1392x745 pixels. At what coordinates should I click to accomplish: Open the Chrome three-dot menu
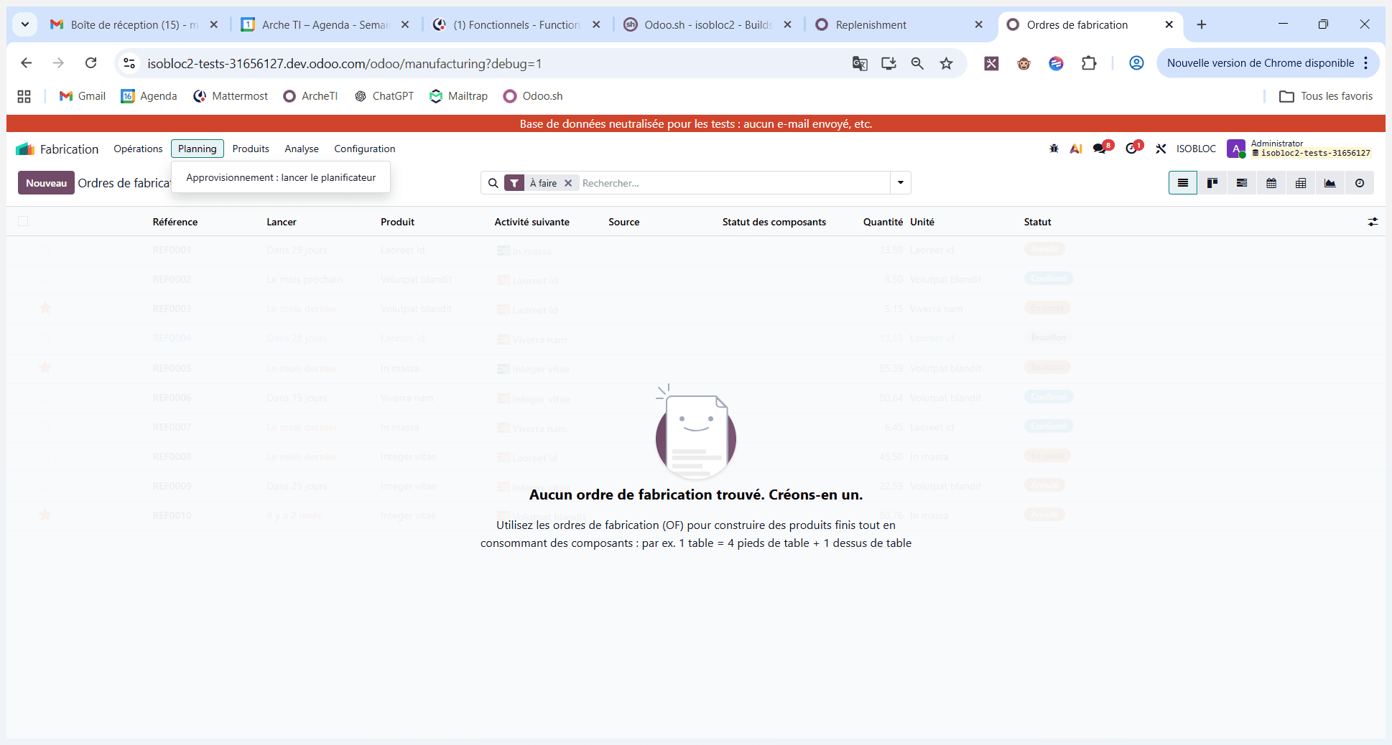coord(1365,63)
